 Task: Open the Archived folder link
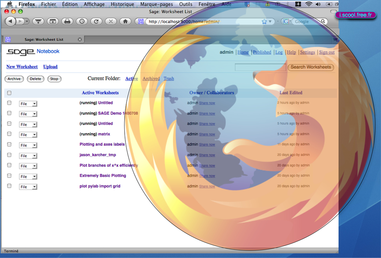pos(151,78)
